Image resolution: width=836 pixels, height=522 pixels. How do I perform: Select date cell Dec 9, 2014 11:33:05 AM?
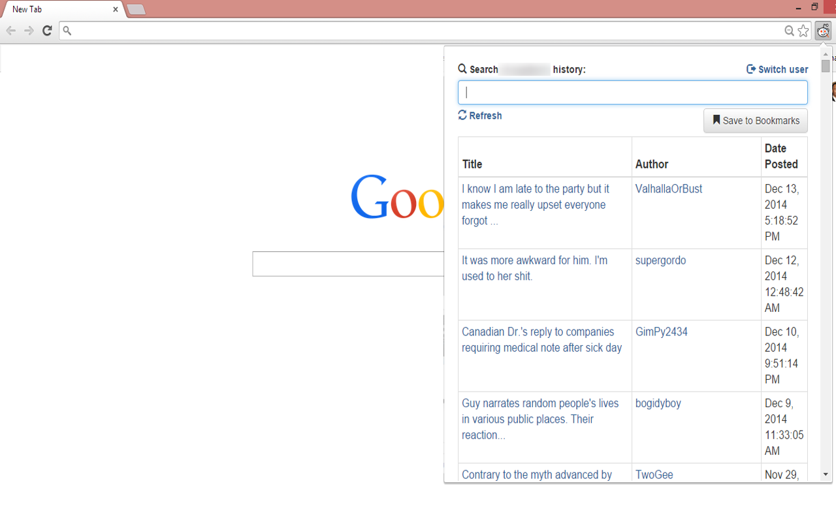point(784,427)
